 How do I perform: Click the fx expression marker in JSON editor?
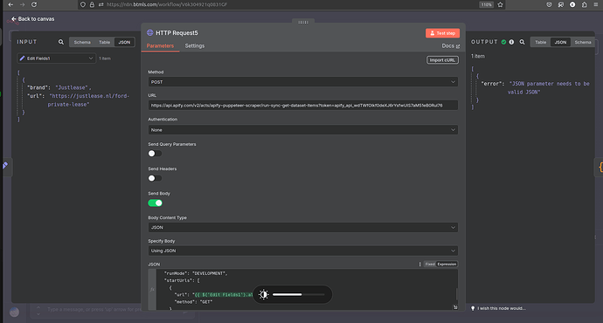pos(152,289)
